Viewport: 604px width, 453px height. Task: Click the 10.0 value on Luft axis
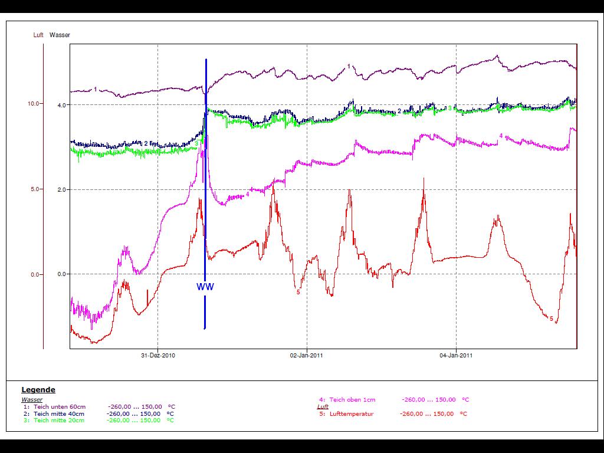[x=33, y=104]
